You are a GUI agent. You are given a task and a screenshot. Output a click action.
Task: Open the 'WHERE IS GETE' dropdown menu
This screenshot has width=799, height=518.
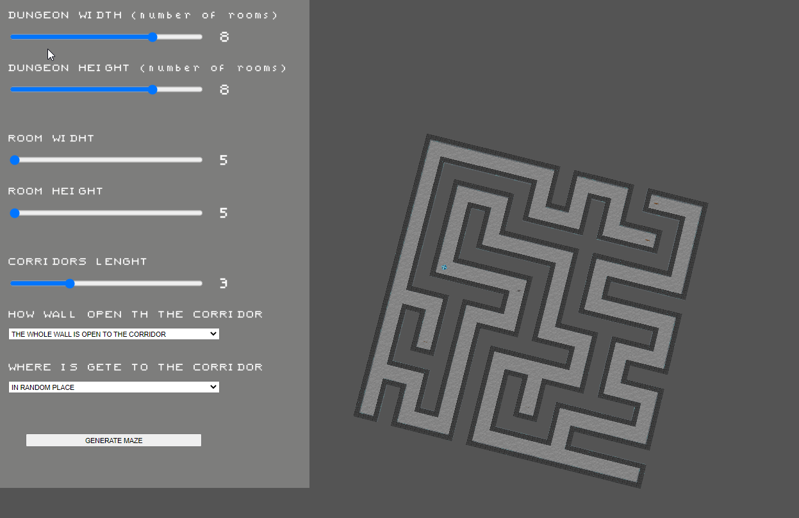point(113,387)
